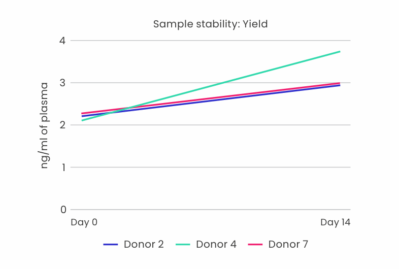Click the teal Donor 4 legend swatch
The image size is (399, 269).
click(183, 244)
